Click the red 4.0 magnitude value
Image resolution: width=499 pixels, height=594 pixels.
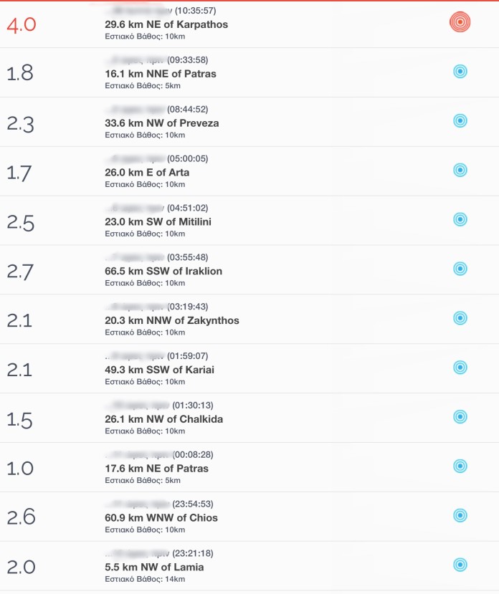pyautogui.click(x=22, y=25)
